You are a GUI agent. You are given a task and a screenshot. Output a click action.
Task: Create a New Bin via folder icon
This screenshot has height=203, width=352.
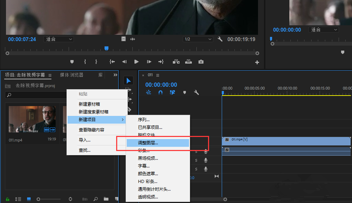point(106,198)
